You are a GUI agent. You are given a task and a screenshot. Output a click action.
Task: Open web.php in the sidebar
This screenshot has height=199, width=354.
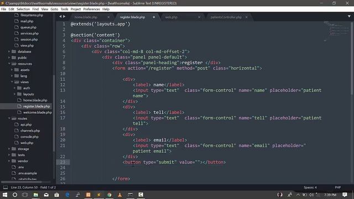point(27,143)
